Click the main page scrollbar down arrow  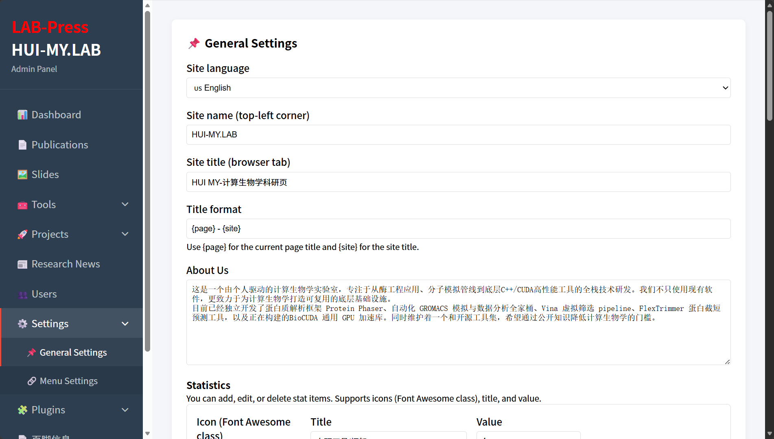tap(769, 434)
